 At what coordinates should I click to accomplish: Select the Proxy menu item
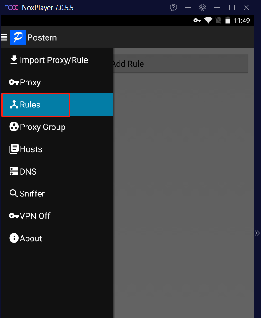click(x=57, y=82)
